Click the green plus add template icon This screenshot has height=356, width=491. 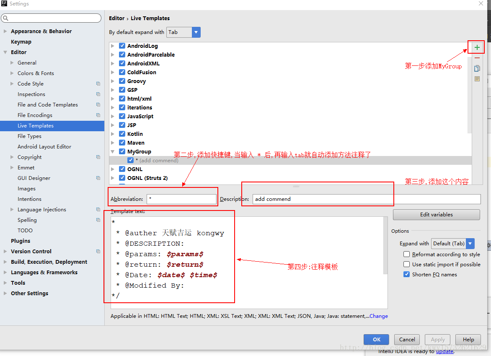point(477,47)
